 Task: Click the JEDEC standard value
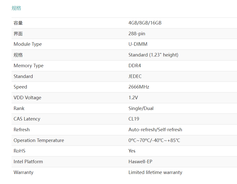pos(135,76)
